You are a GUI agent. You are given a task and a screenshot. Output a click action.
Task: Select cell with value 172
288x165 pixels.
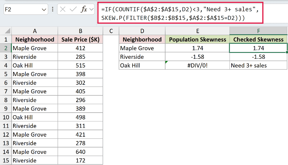80,160
